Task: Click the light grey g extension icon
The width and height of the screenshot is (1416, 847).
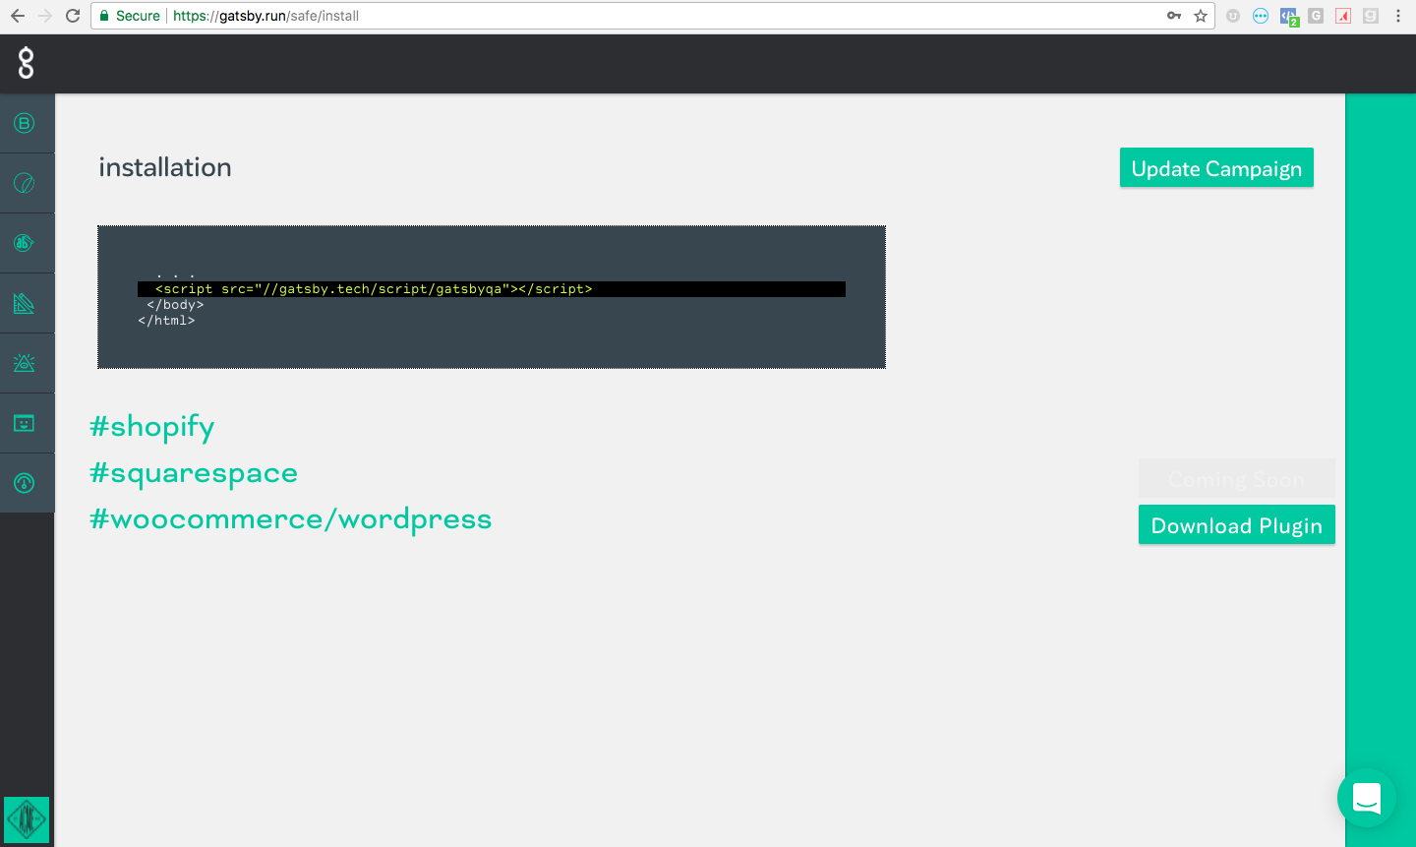Action: (x=1371, y=16)
